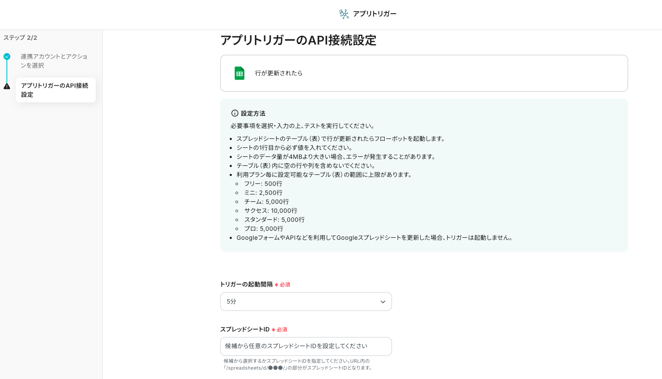Click the スプレッドシートID input field
The width and height of the screenshot is (662, 379).
pos(306,346)
